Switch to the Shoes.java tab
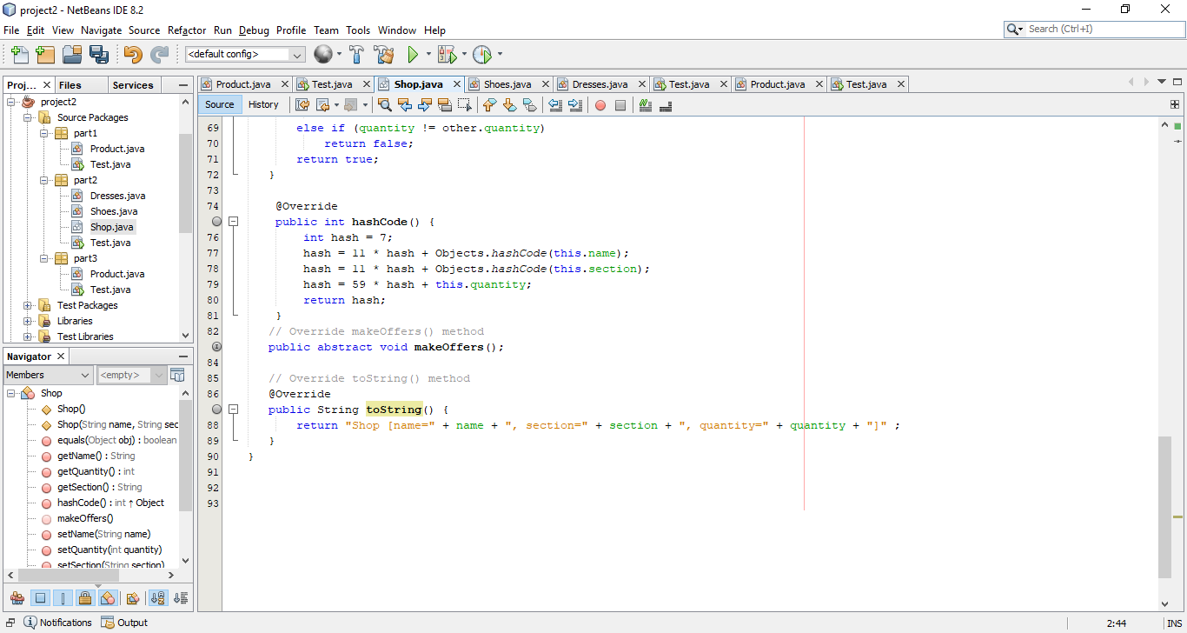 coord(508,83)
